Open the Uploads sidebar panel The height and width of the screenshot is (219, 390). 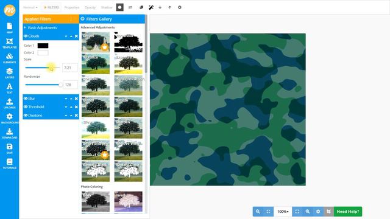pos(10,103)
